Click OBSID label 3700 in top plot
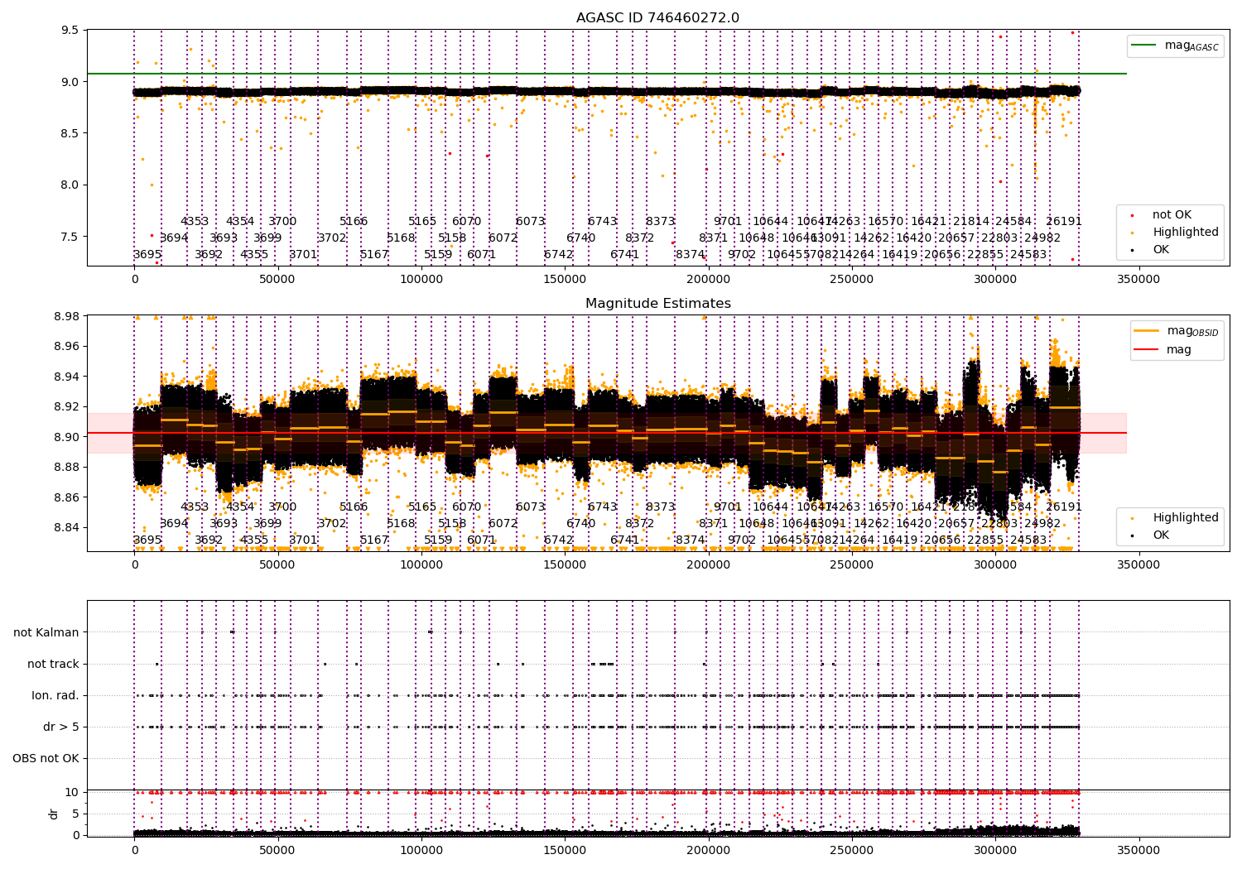This screenshot has height=869, width=1242. pyautogui.click(x=282, y=221)
